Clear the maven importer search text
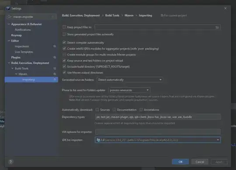 coord(53,17)
